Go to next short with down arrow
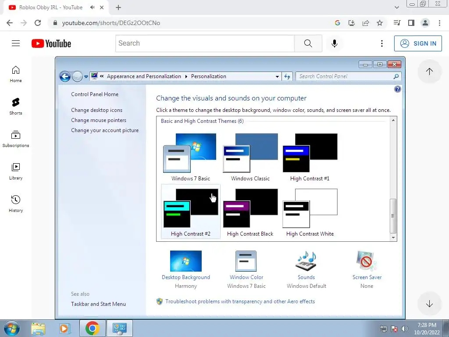This screenshot has width=449, height=337. (429, 304)
